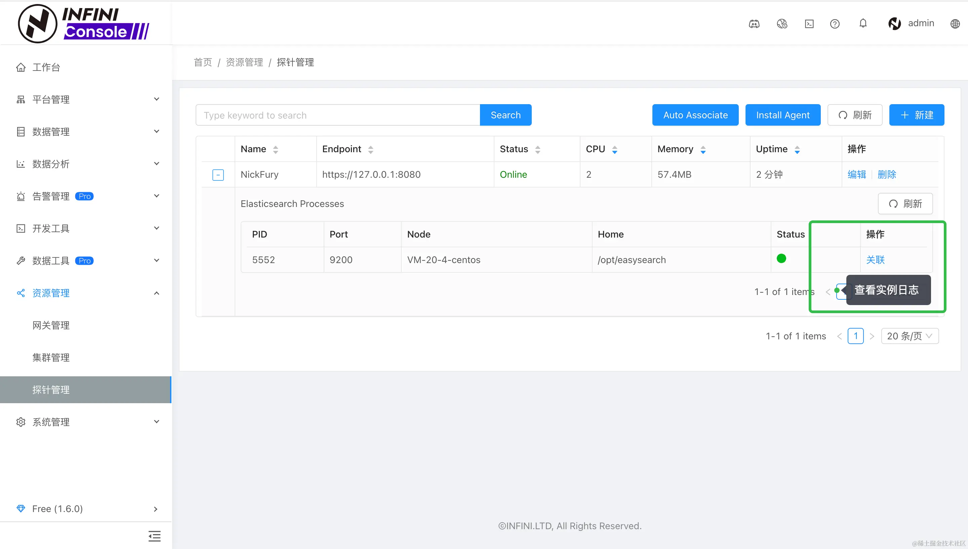Open notifications bell icon
The image size is (968, 549).
click(x=863, y=24)
